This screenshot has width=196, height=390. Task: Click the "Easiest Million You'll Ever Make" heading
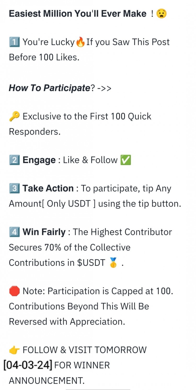click(x=78, y=14)
